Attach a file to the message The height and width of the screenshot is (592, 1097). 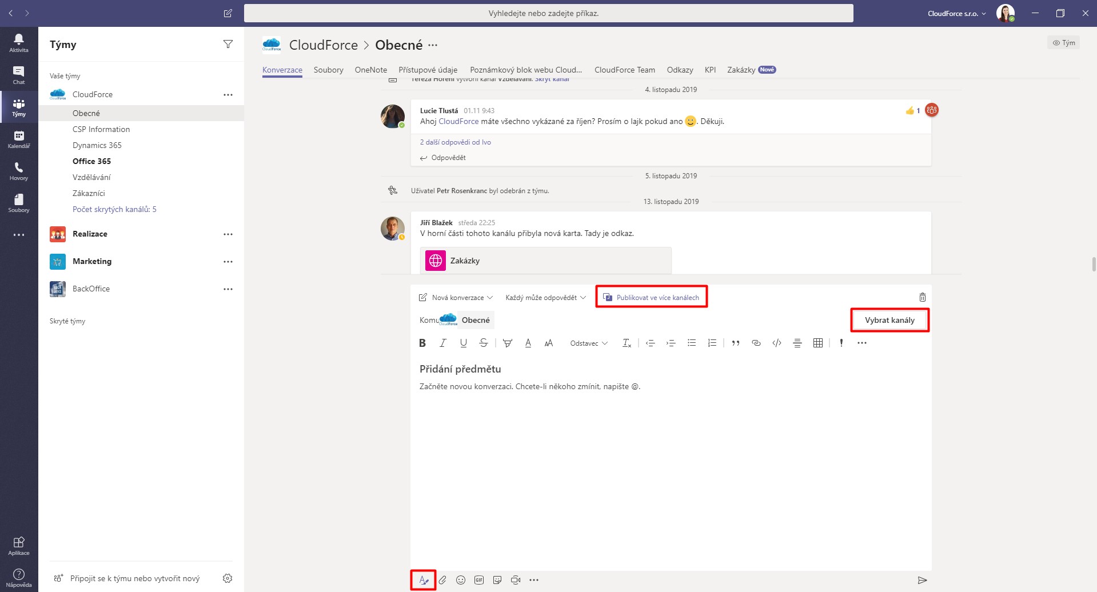pos(442,580)
